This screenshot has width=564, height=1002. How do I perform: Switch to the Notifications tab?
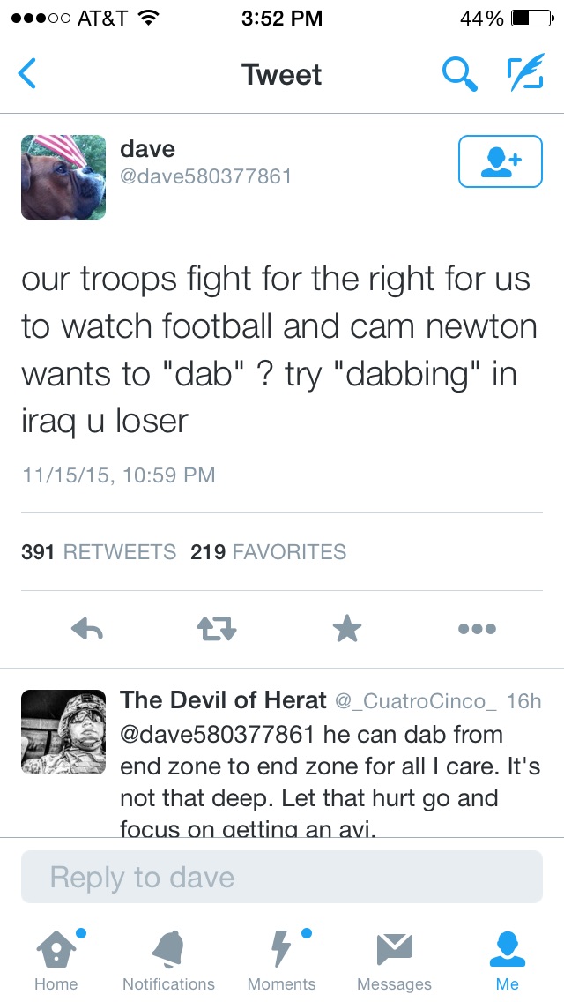click(168, 960)
